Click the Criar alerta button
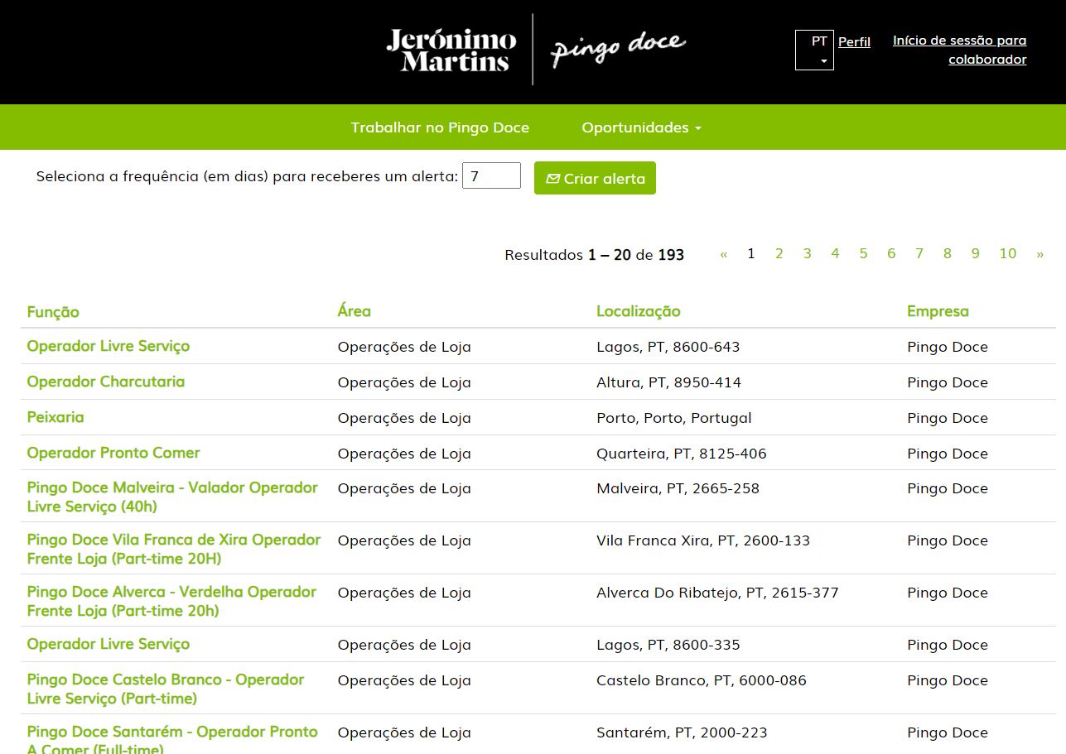Screen dimensions: 1066x754 pos(595,178)
